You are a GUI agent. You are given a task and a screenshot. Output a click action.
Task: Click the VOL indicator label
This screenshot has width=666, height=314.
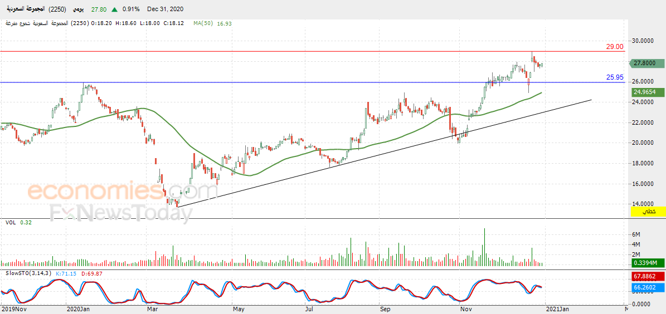click(x=11, y=222)
